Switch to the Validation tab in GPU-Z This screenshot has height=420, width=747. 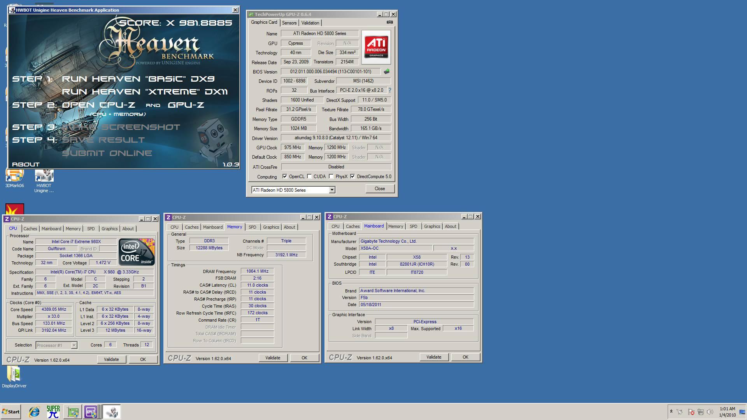tap(310, 23)
